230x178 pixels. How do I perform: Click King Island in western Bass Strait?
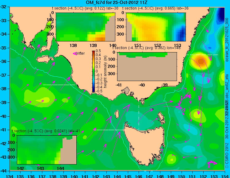(117, 114)
